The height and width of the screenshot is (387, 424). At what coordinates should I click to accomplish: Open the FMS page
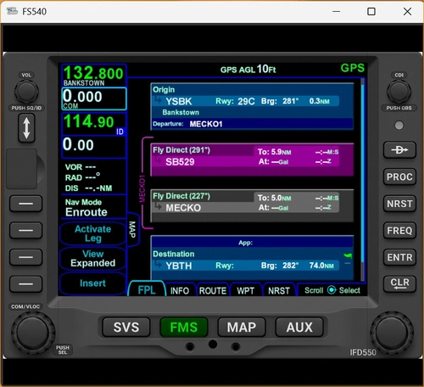tap(184, 328)
